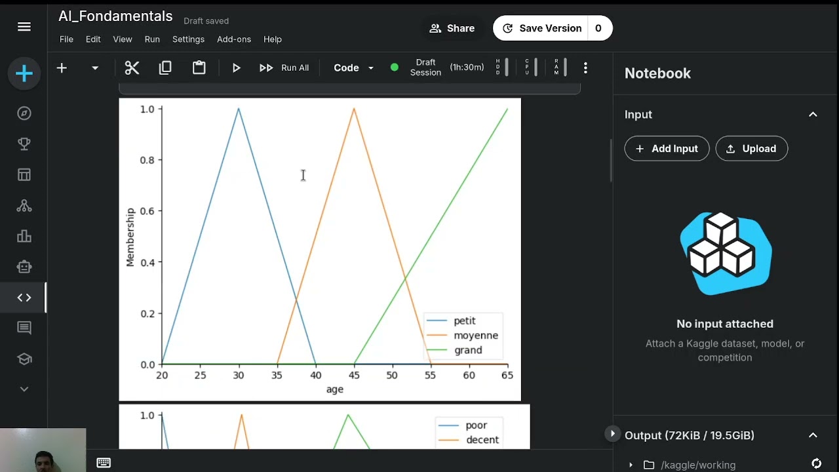Open the robot icon in sidebar
Screen dimensions: 839x472
24,267
